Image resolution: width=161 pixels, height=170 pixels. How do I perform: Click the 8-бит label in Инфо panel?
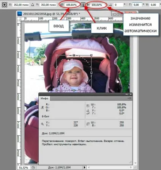[x=46, y=116]
